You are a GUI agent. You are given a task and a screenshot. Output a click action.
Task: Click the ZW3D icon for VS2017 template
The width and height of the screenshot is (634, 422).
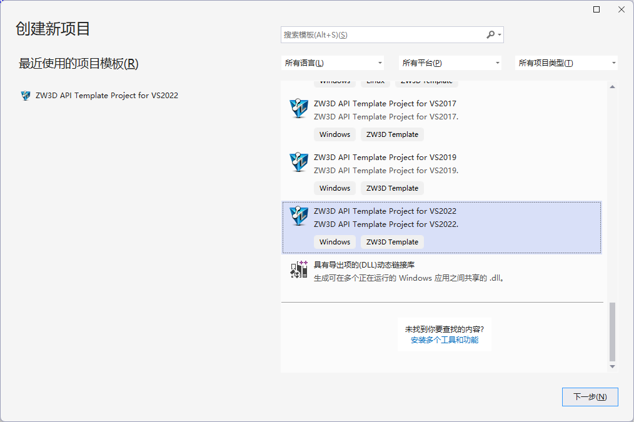(x=299, y=108)
